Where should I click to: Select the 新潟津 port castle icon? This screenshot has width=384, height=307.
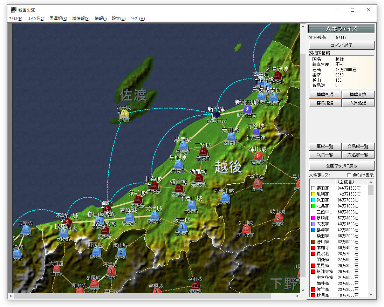tap(217, 115)
